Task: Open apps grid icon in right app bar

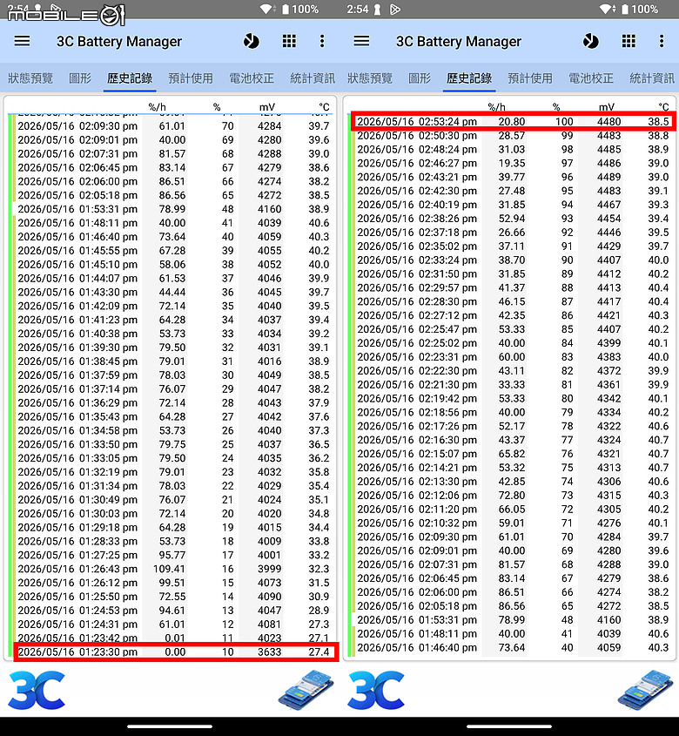Action: [629, 41]
